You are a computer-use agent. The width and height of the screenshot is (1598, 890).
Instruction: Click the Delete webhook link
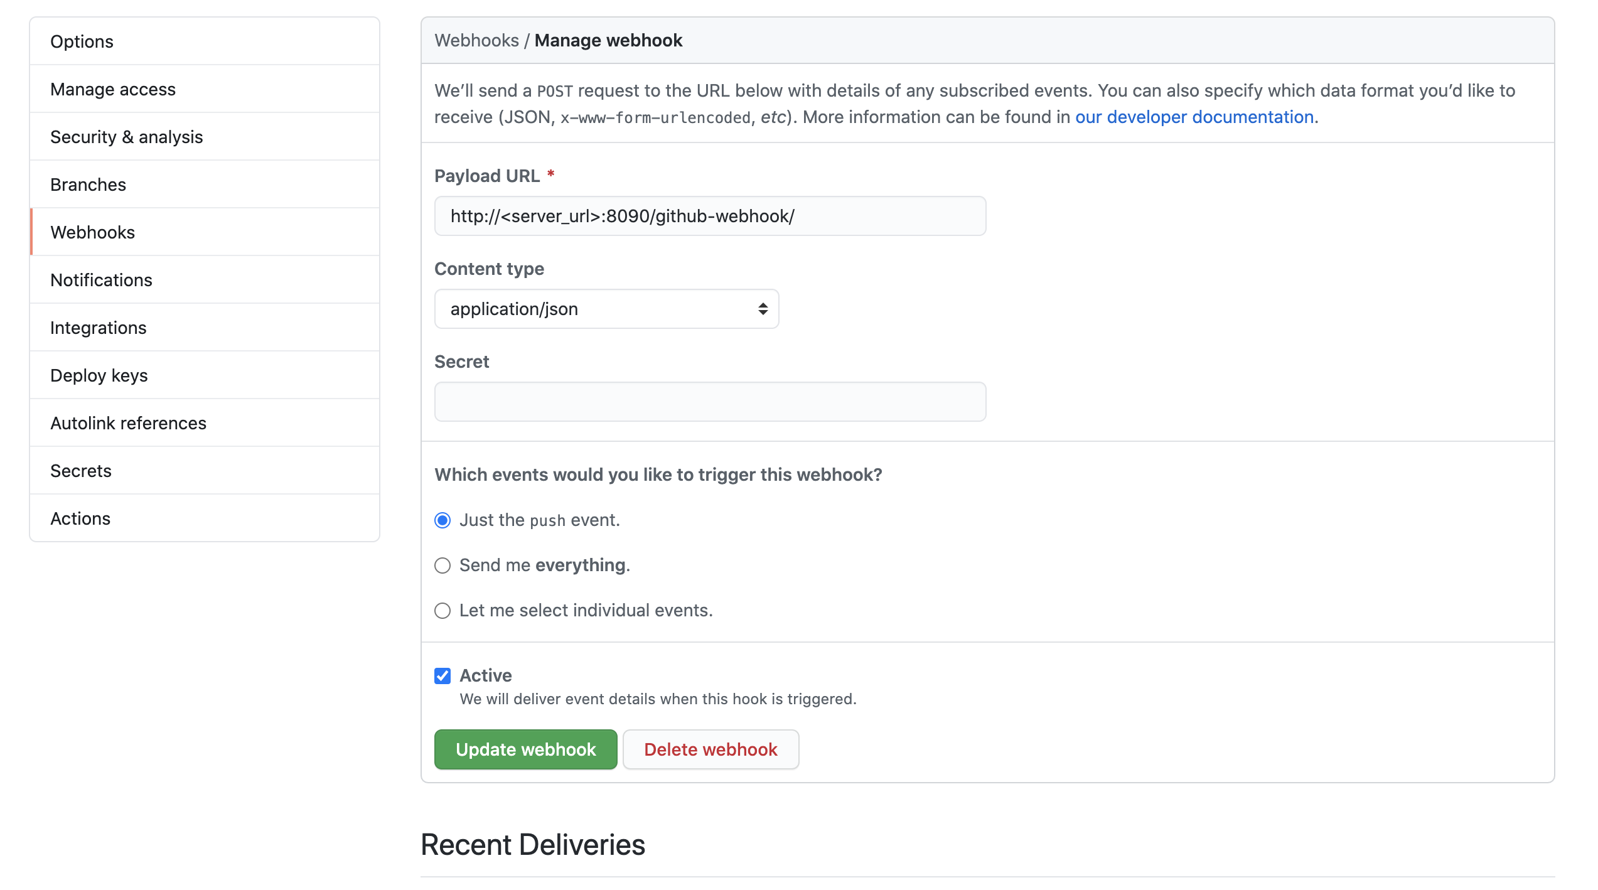click(x=711, y=749)
